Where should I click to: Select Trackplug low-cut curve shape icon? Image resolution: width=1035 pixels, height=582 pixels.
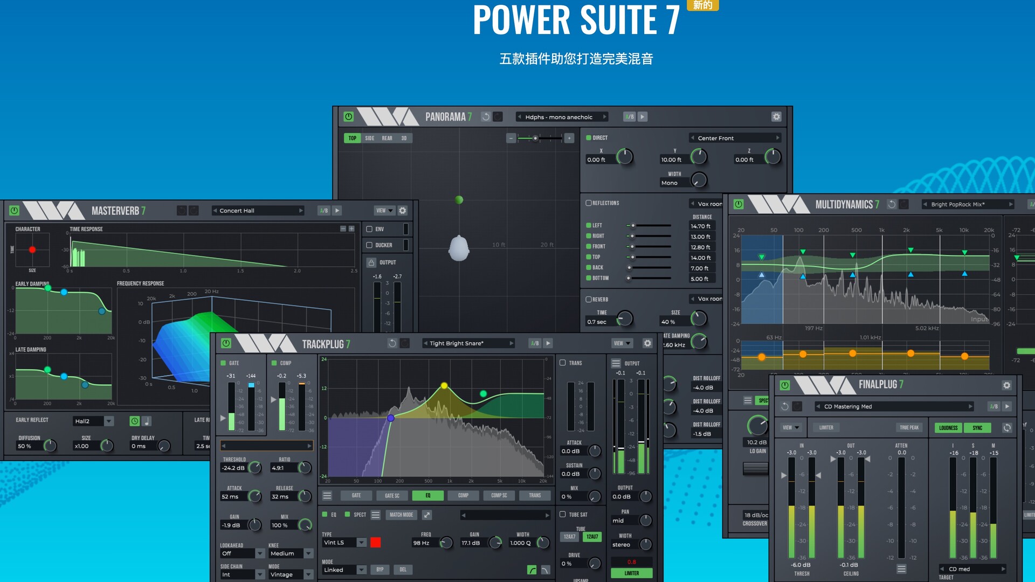coord(532,570)
